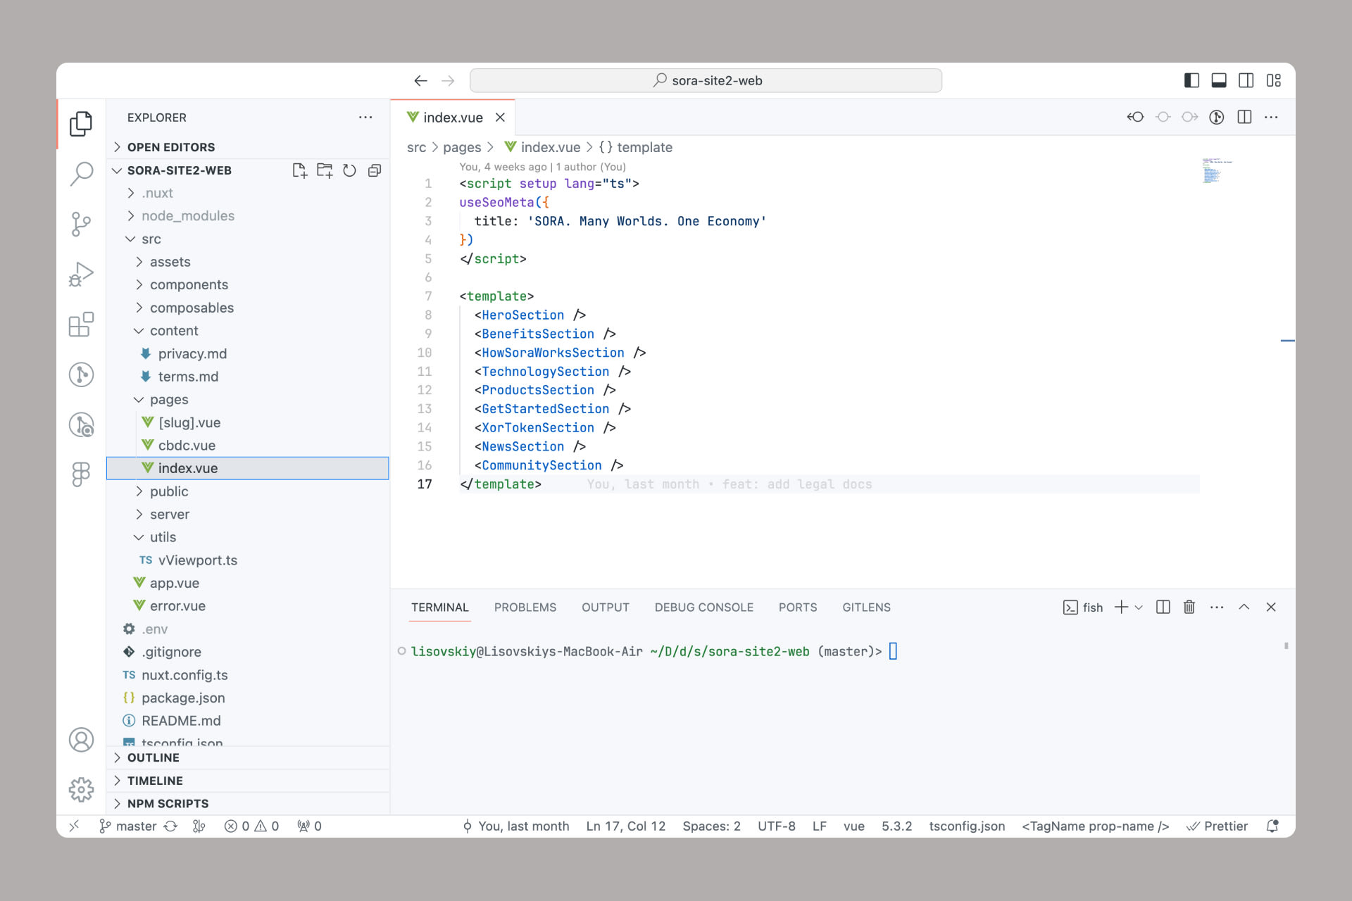Open the Accounts icon
The image size is (1352, 901).
(x=81, y=740)
